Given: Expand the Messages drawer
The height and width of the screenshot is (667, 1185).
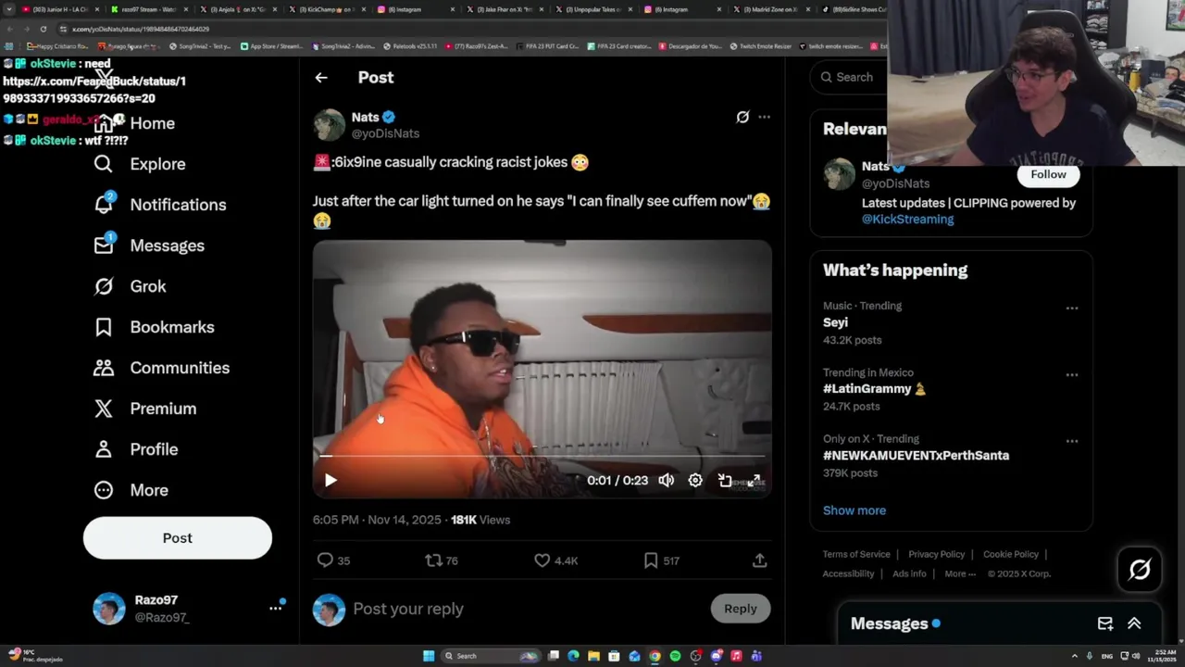Looking at the screenshot, I should (x=1134, y=623).
